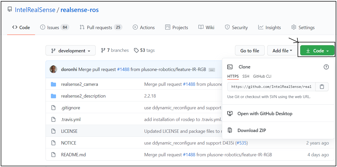This screenshot has height=167, width=337.
Task: Select the SSH clone tab
Action: (x=245, y=76)
